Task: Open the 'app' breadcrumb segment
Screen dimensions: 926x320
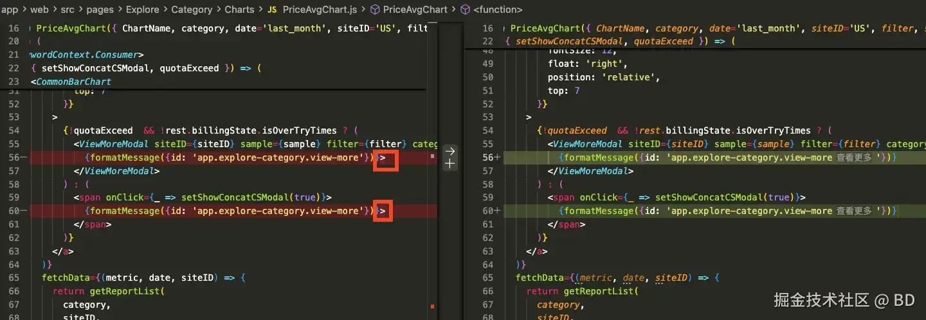Action: point(9,10)
